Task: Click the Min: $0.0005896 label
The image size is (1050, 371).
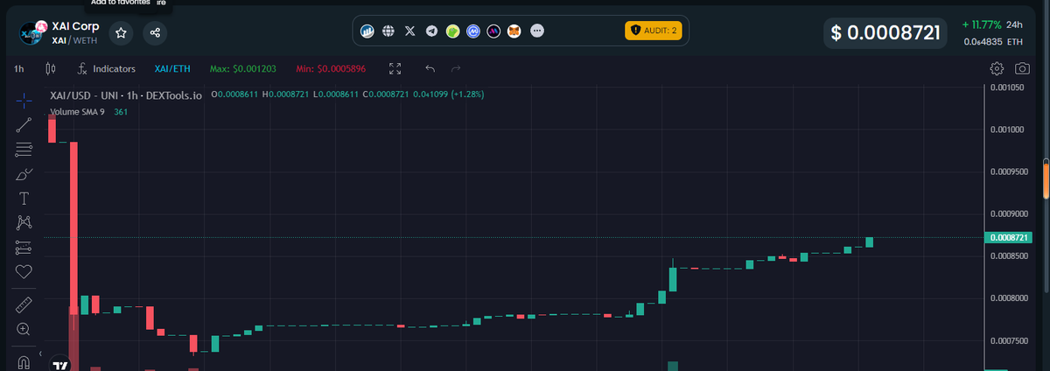Action: click(330, 68)
